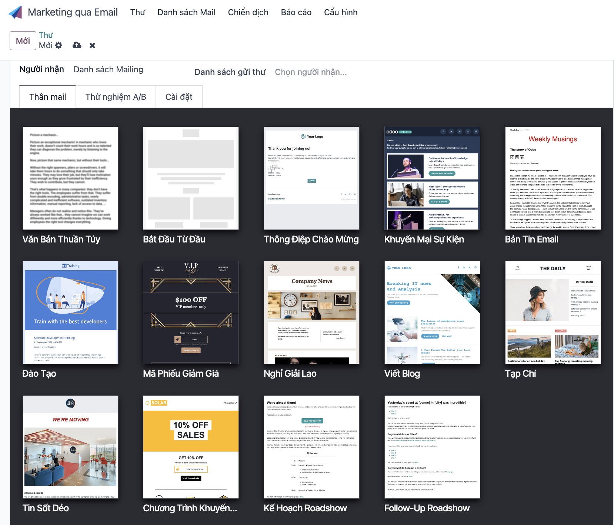Expand the Chiến dịch menu
The width and height of the screenshot is (614, 525).
pyautogui.click(x=248, y=13)
